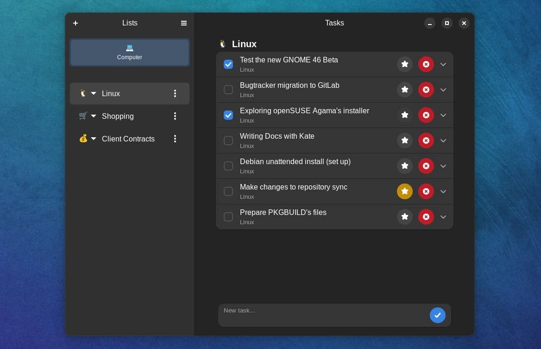Select the Computer provider button
Screen dimensions: 541x349
129,52
